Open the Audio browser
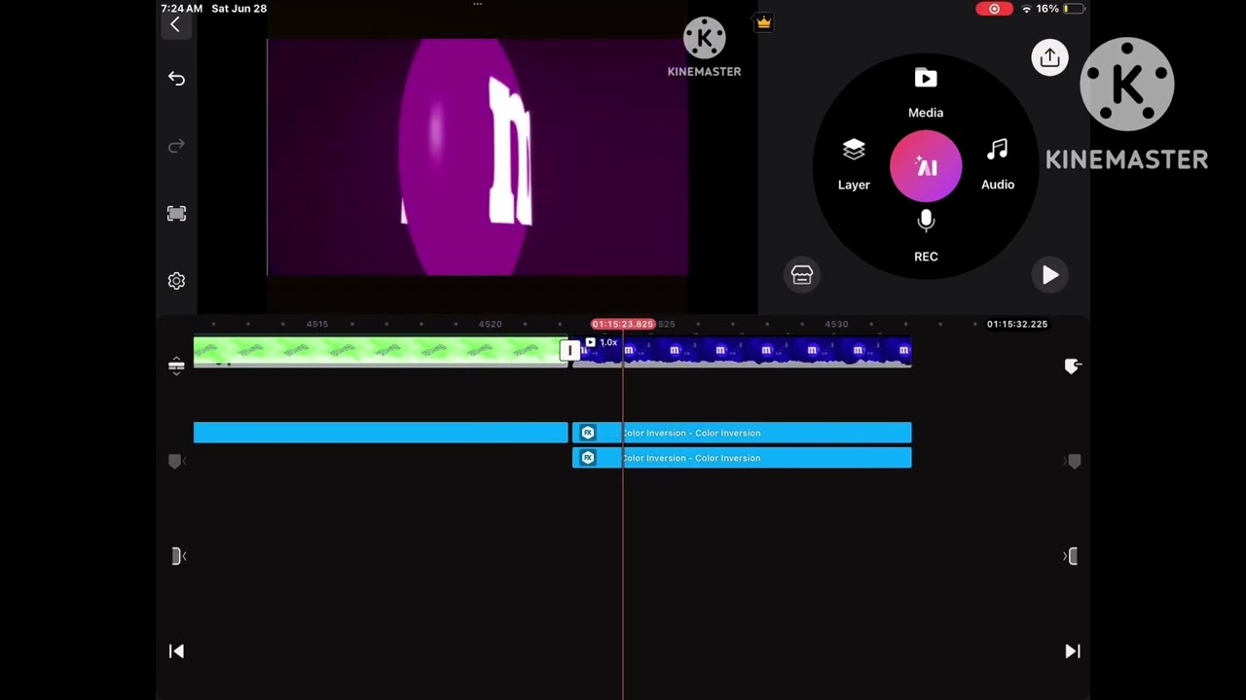 pyautogui.click(x=998, y=164)
